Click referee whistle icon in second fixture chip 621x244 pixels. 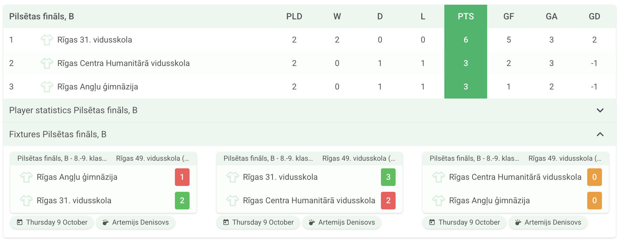coord(312,222)
